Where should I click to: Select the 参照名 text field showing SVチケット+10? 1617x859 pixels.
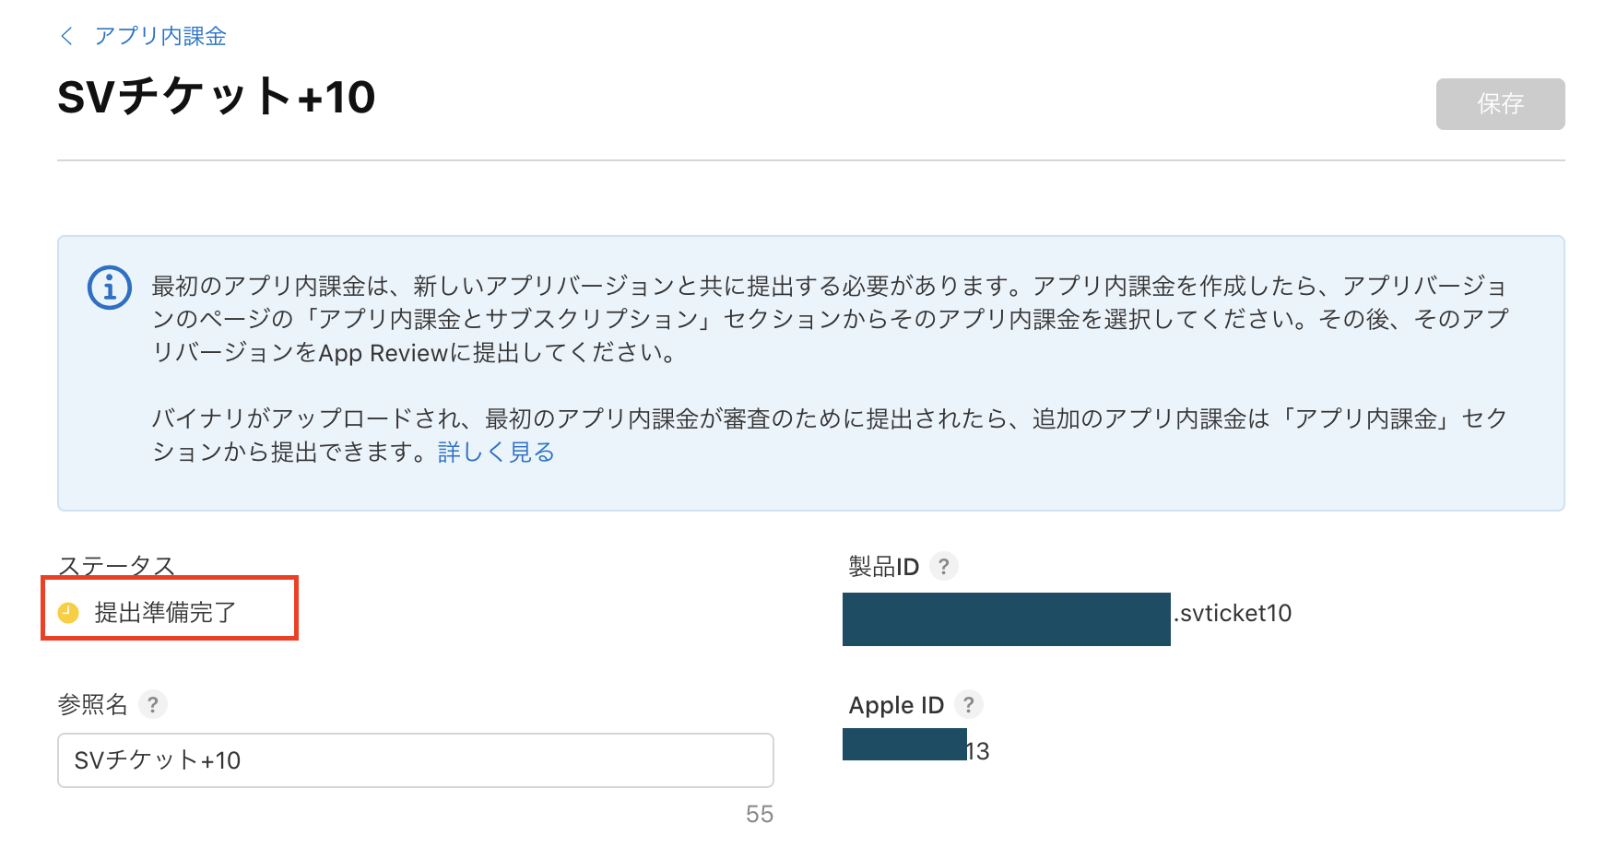[x=415, y=760]
